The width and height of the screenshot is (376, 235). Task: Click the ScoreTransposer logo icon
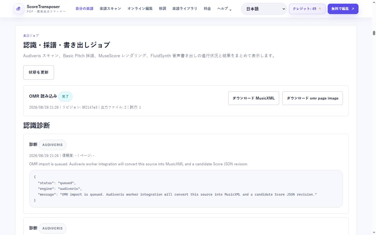(19, 9)
